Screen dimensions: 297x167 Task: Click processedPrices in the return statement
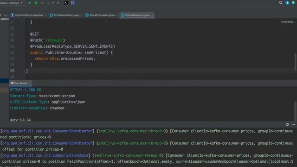[77, 58]
